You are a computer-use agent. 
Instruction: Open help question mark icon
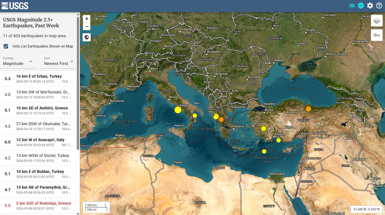pyautogui.click(x=379, y=5)
